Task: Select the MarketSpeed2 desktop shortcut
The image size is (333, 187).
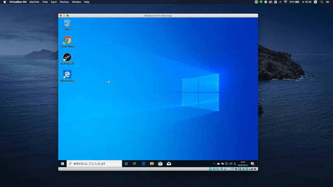Action: pyautogui.click(x=67, y=59)
